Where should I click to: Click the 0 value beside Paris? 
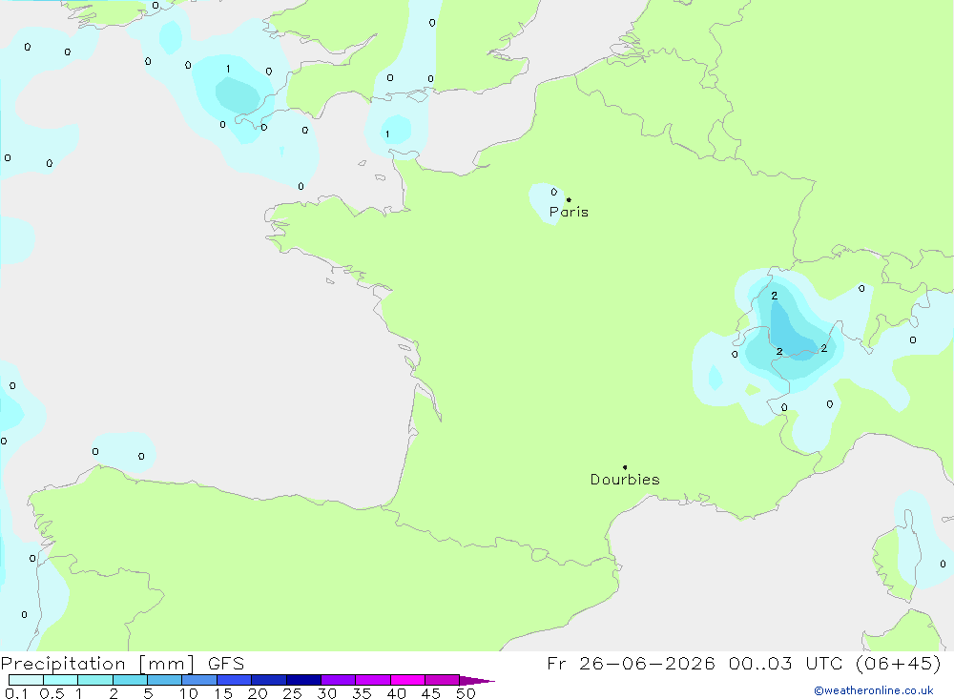tap(553, 192)
